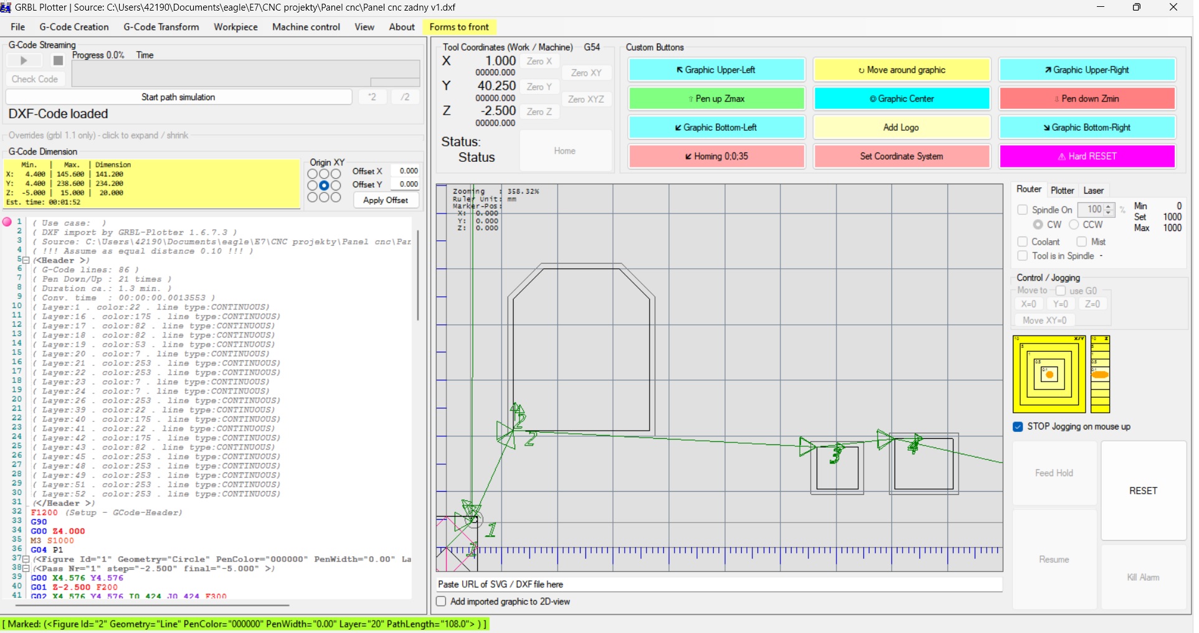Click the play button in G-Code Streaming

click(24, 60)
